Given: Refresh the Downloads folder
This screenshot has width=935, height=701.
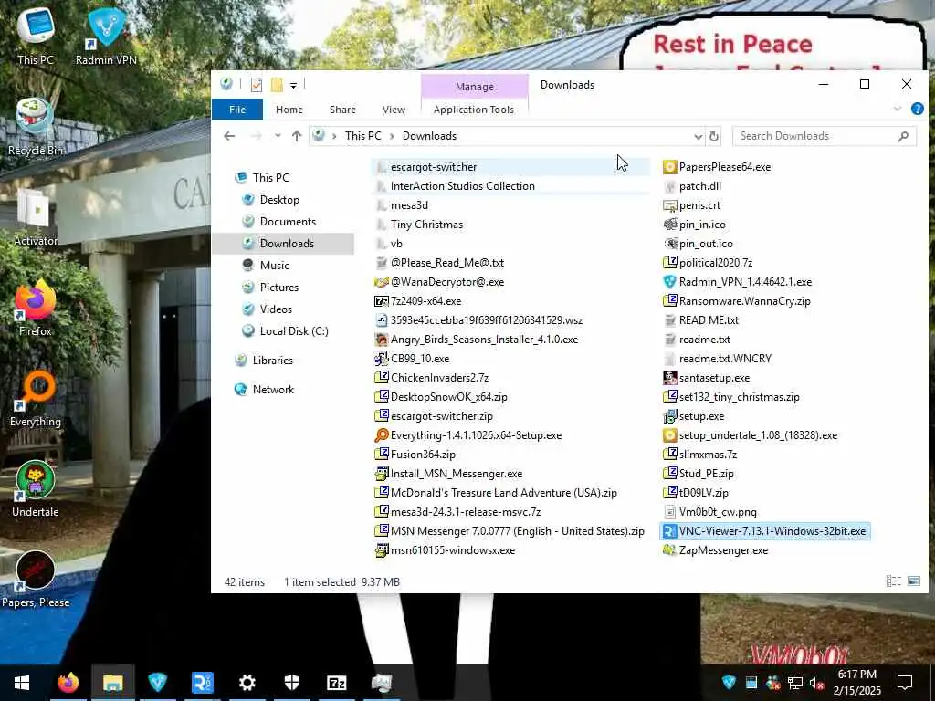Looking at the screenshot, I should 714,137.
